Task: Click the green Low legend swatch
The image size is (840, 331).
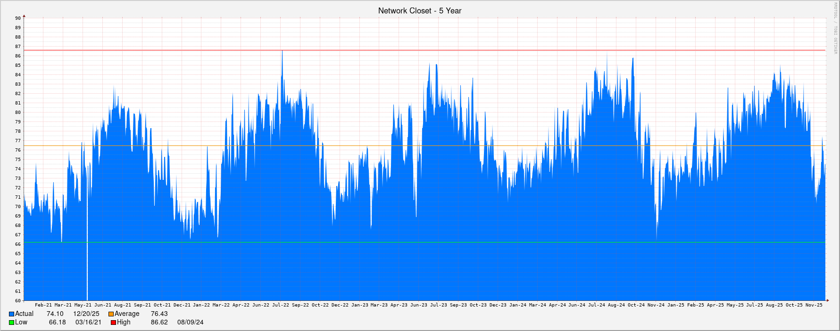Action: coord(11,323)
